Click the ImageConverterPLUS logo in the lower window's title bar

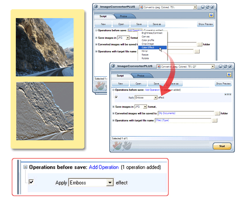pos(113,66)
